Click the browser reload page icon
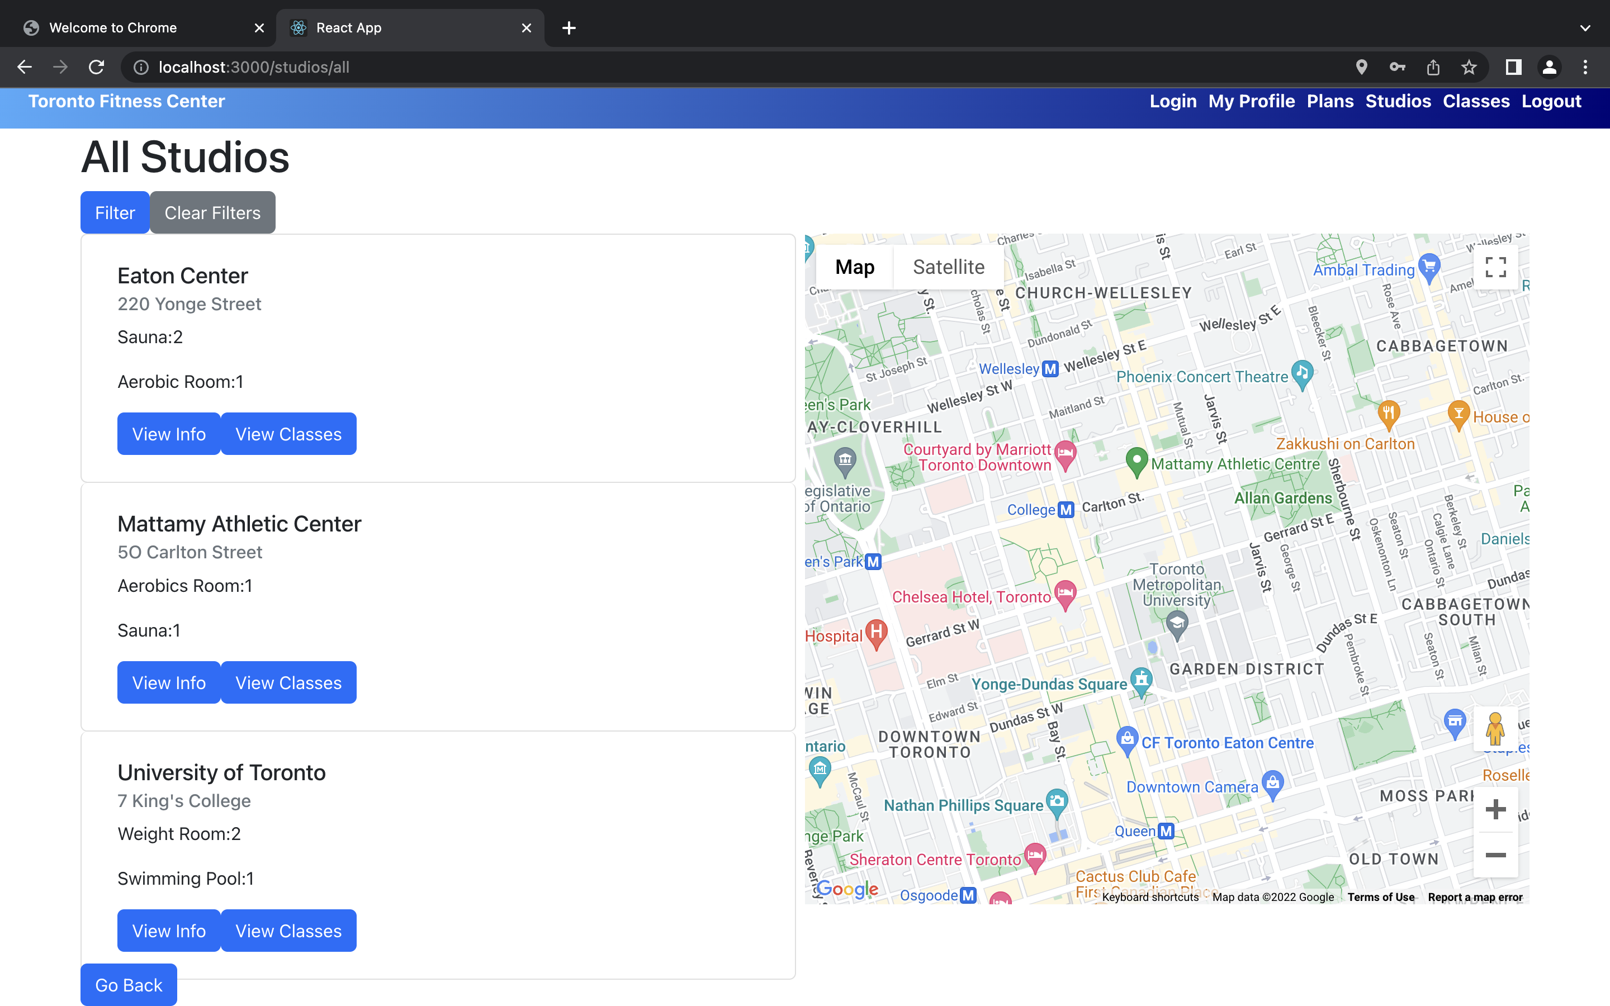 pos(97,67)
